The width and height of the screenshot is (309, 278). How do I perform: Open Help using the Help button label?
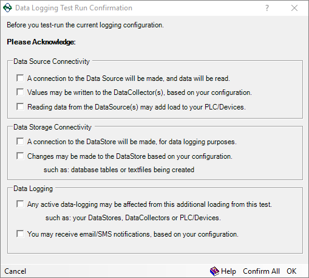tap(228, 271)
